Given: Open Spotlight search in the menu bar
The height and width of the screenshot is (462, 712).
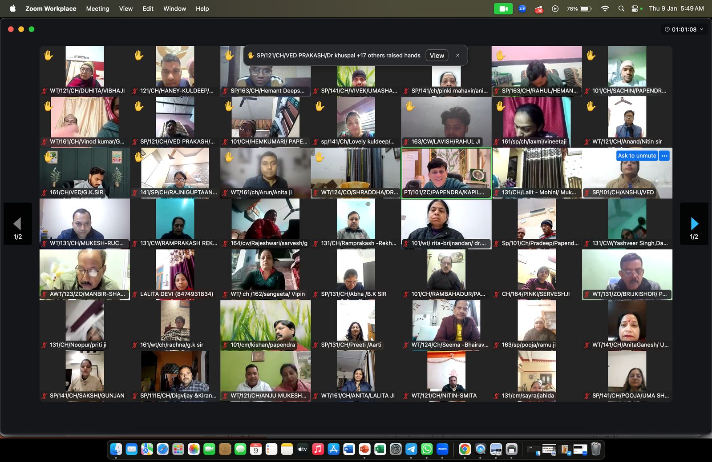Looking at the screenshot, I should pos(621,8).
